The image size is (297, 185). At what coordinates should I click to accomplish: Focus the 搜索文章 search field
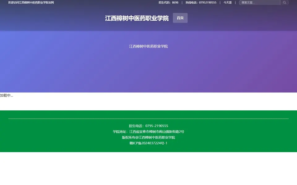pos(260,2)
